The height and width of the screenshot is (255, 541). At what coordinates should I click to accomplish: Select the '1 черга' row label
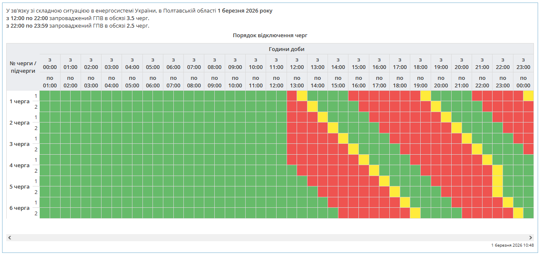point(20,101)
